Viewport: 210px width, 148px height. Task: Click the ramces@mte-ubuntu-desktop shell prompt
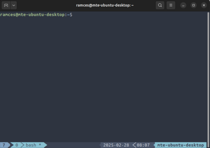point(36,15)
